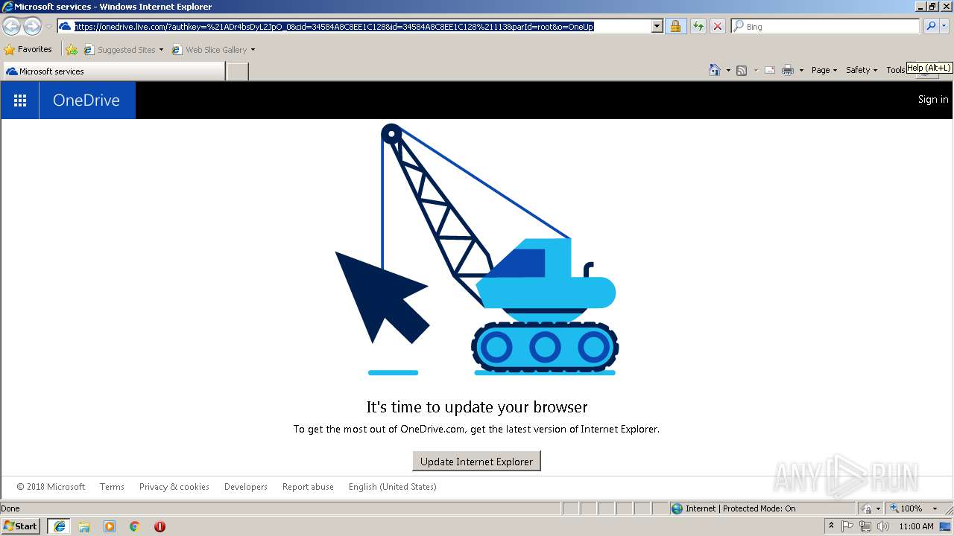The width and height of the screenshot is (954, 536).
Task: Expand Home button dropdown arrow
Action: [728, 70]
